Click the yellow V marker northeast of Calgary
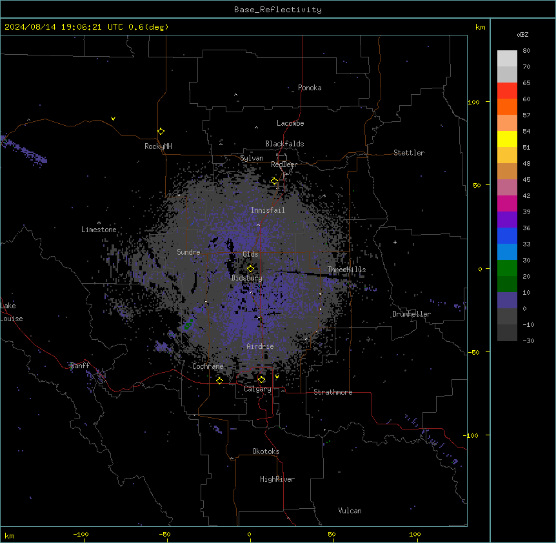 (x=277, y=377)
